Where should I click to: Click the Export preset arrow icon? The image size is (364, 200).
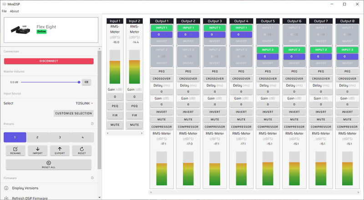(60, 149)
